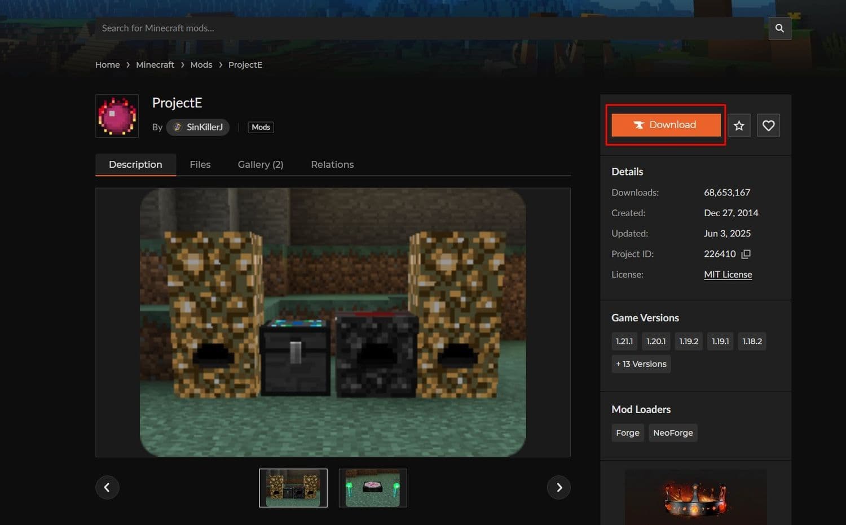Click the ProjectE mod logo image
The height and width of the screenshot is (525, 846).
coord(117,116)
